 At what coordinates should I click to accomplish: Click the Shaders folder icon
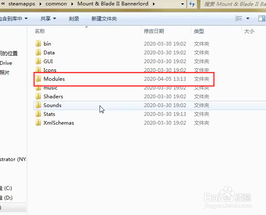pyautogui.click(x=38, y=96)
